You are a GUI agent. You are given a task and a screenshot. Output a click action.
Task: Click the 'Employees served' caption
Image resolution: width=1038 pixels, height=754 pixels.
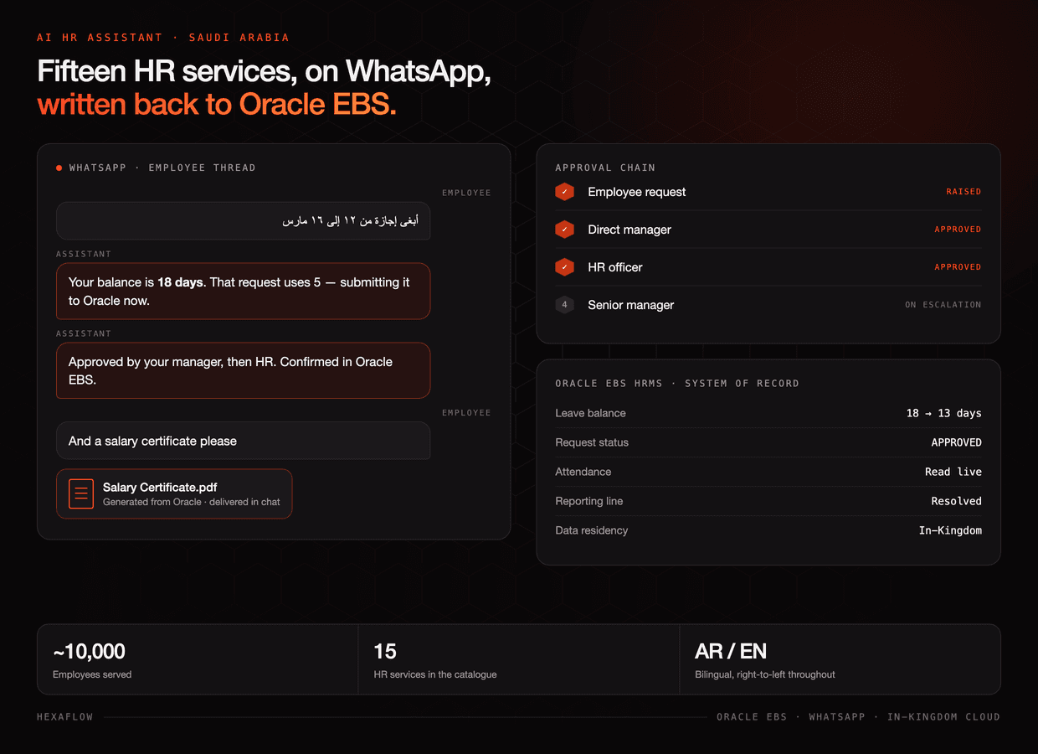(92, 674)
